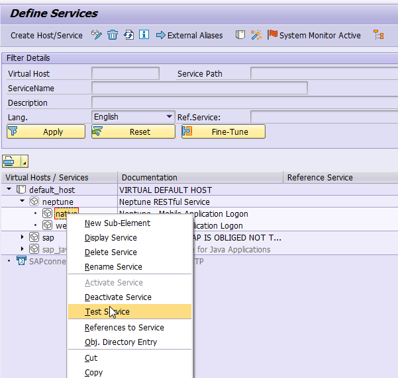Collapse the neptune service node

pos(22,202)
